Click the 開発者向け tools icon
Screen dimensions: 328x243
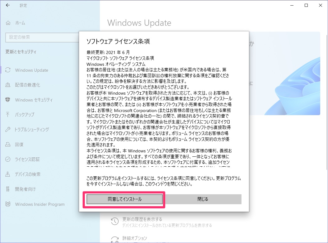click(x=8, y=189)
